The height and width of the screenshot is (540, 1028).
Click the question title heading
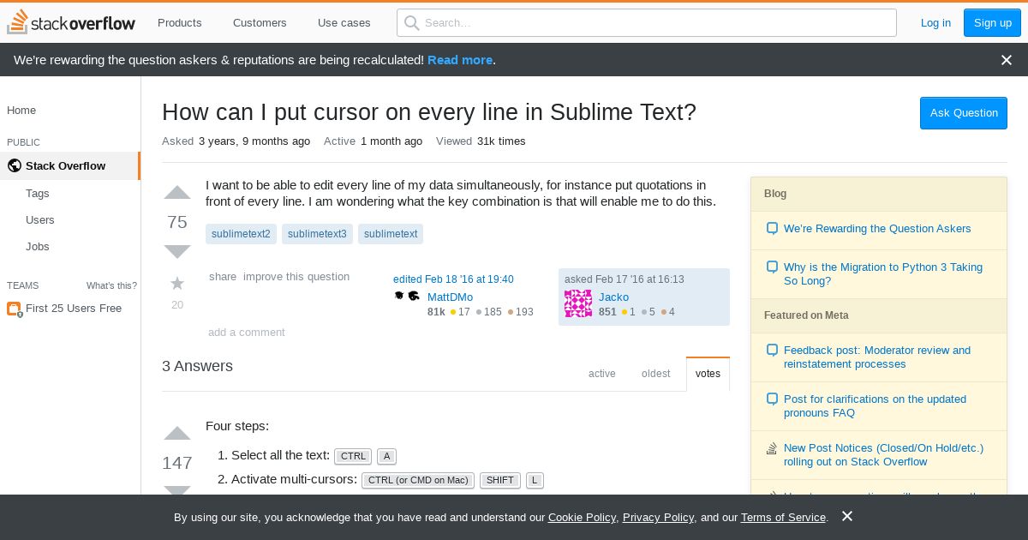pos(429,112)
